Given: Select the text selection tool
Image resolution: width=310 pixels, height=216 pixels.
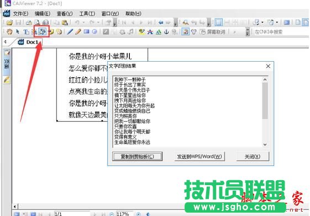Looking at the screenshot, I should 26,31.
